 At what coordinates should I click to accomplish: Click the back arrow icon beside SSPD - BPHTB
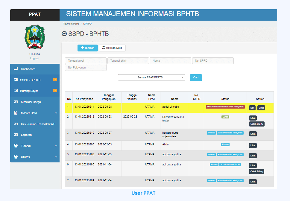coord(64,34)
